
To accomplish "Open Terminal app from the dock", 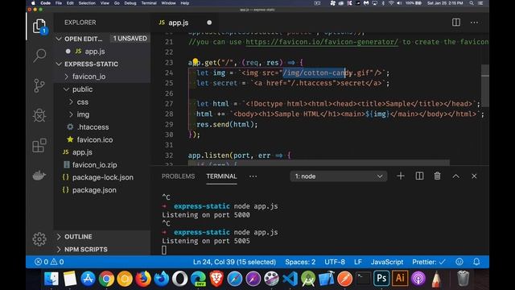I will pos(363,279).
